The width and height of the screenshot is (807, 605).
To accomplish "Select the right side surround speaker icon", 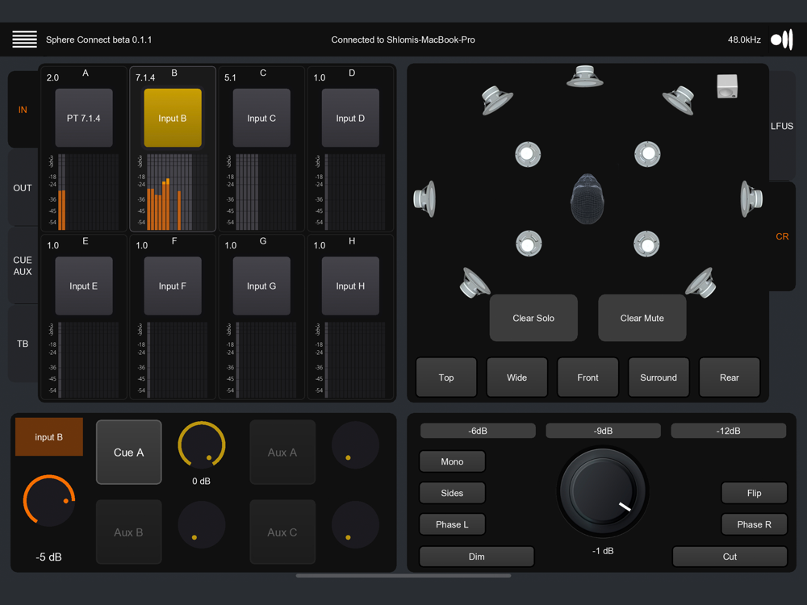I will coord(751,199).
